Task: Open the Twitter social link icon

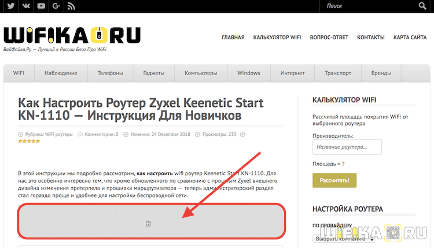Action: point(11,6)
